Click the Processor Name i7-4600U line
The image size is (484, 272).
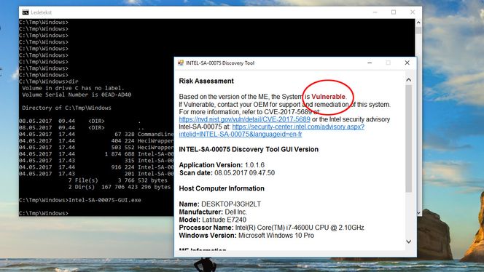(271, 228)
